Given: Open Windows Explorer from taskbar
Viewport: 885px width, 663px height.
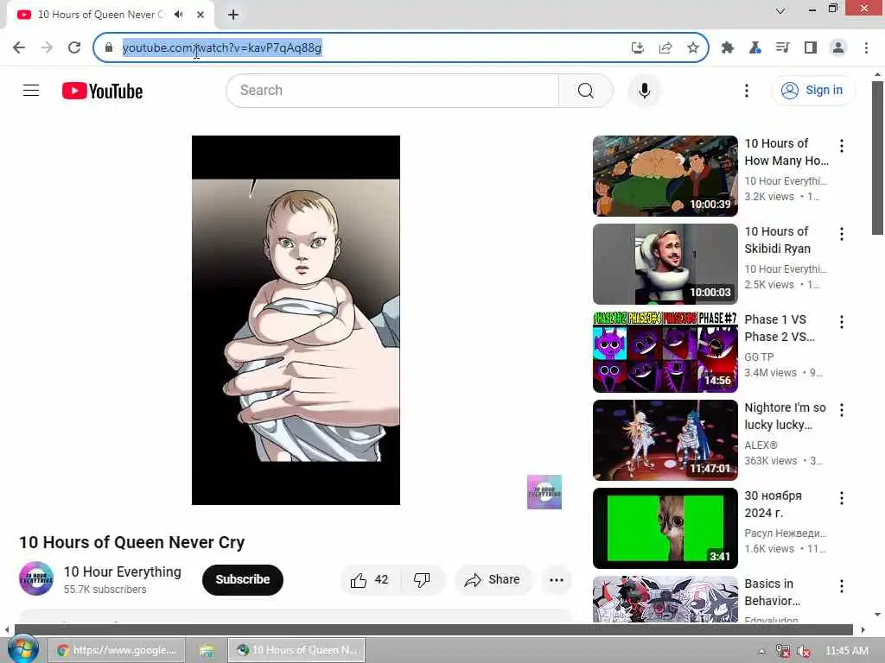Looking at the screenshot, I should [x=206, y=650].
